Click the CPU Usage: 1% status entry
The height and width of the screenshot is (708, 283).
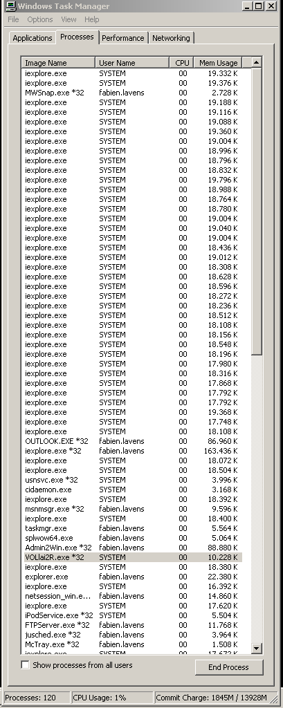(x=112, y=698)
